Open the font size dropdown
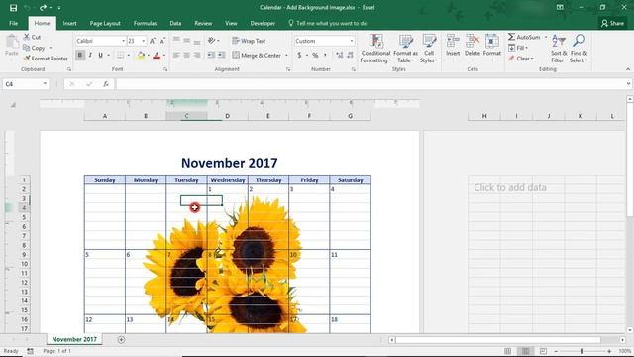The image size is (634, 357). (x=143, y=41)
